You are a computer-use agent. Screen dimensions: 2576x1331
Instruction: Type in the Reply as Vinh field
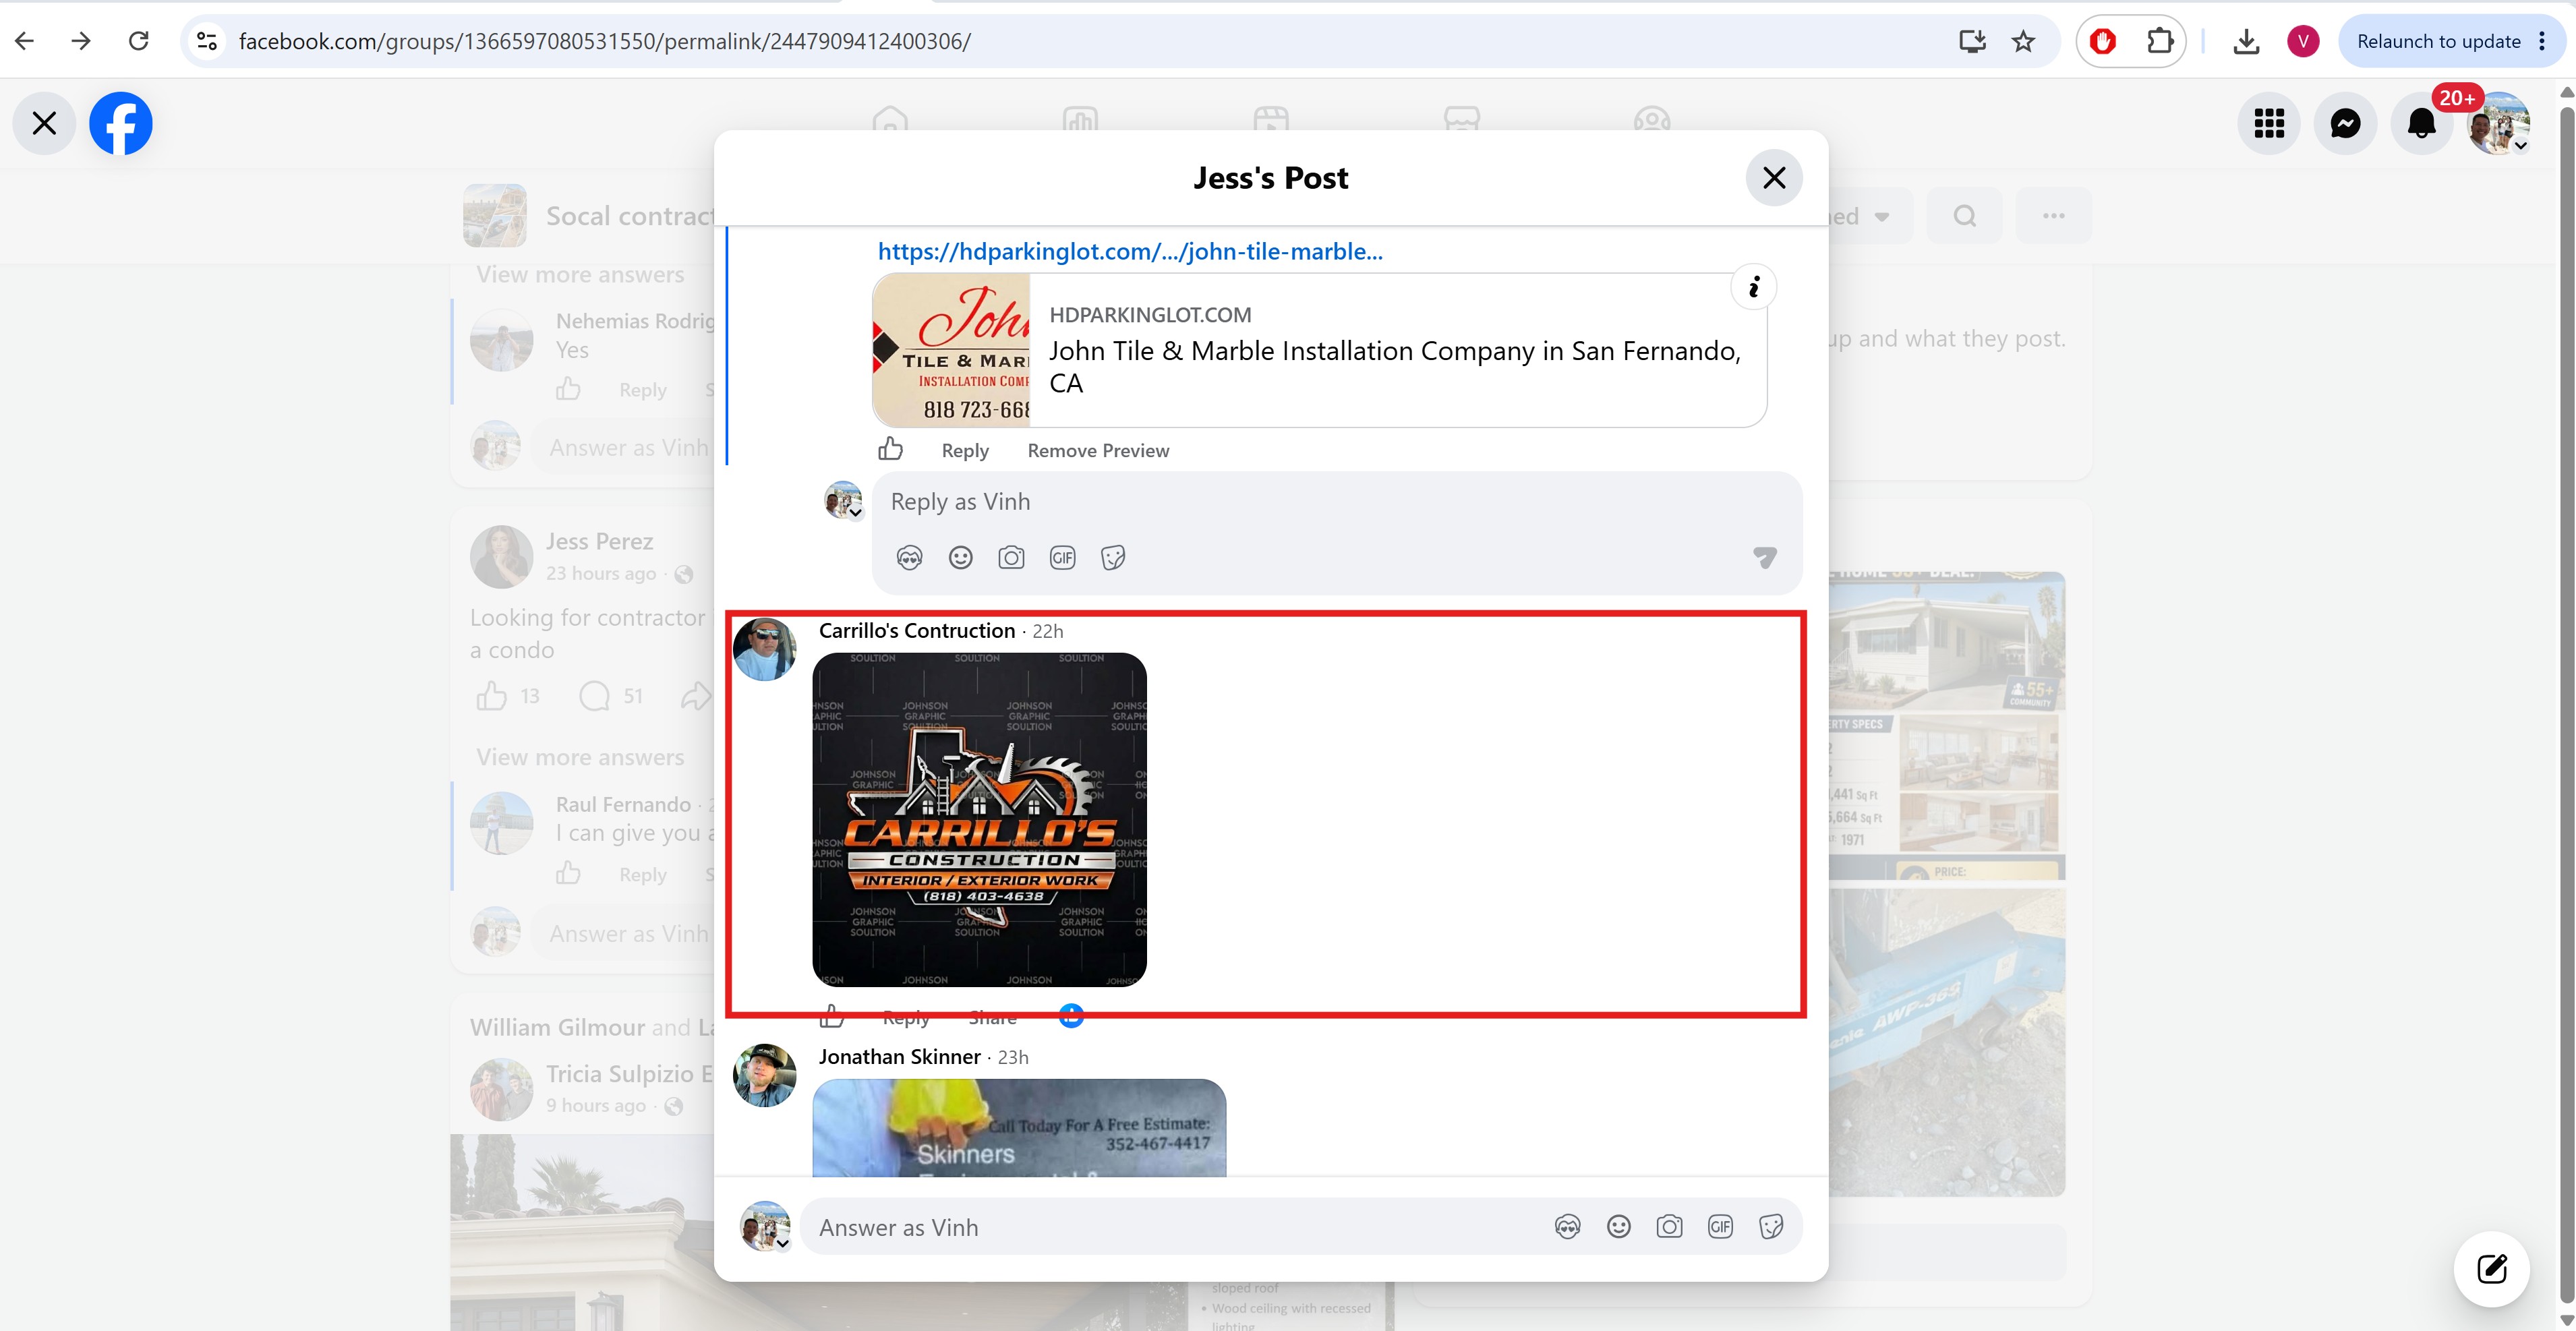1337,502
